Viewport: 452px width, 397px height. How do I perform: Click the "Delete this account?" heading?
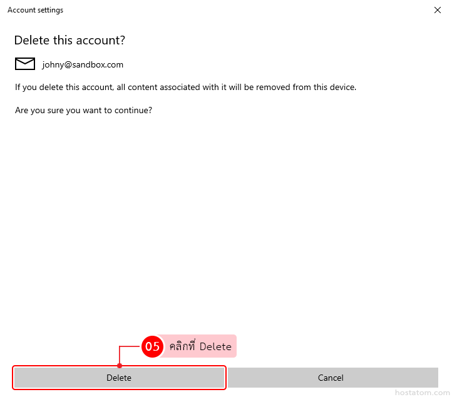(x=69, y=40)
